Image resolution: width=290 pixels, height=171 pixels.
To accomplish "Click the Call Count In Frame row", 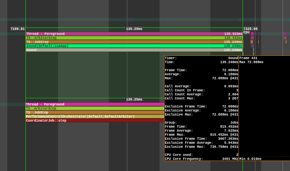I will tap(201, 90).
